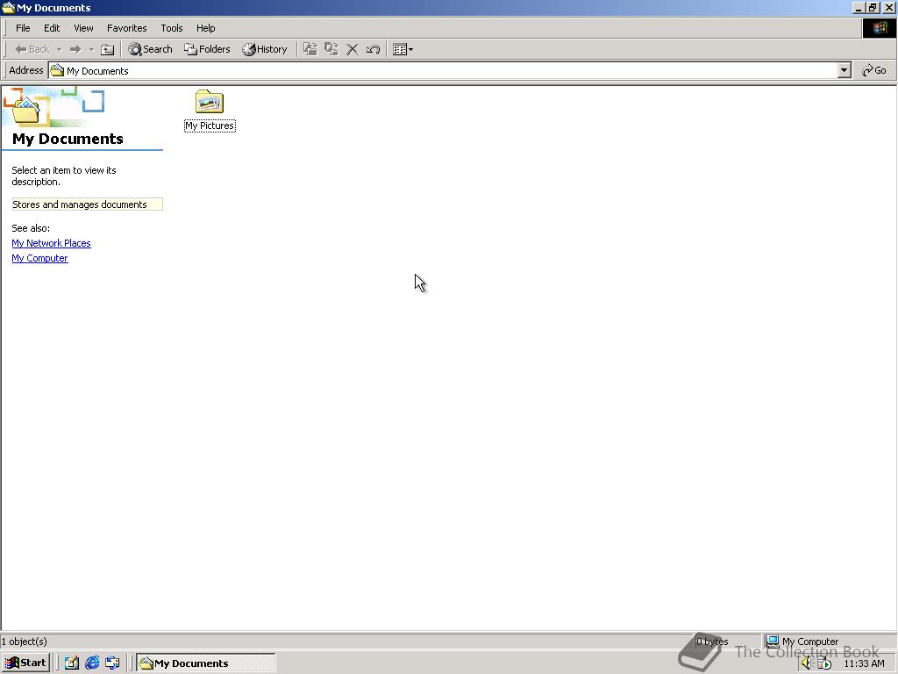Minimize the My Documents window

[859, 7]
